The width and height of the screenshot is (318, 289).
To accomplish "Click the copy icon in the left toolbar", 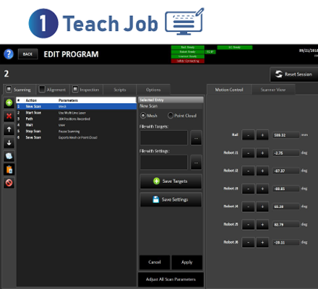I will point(9,156).
